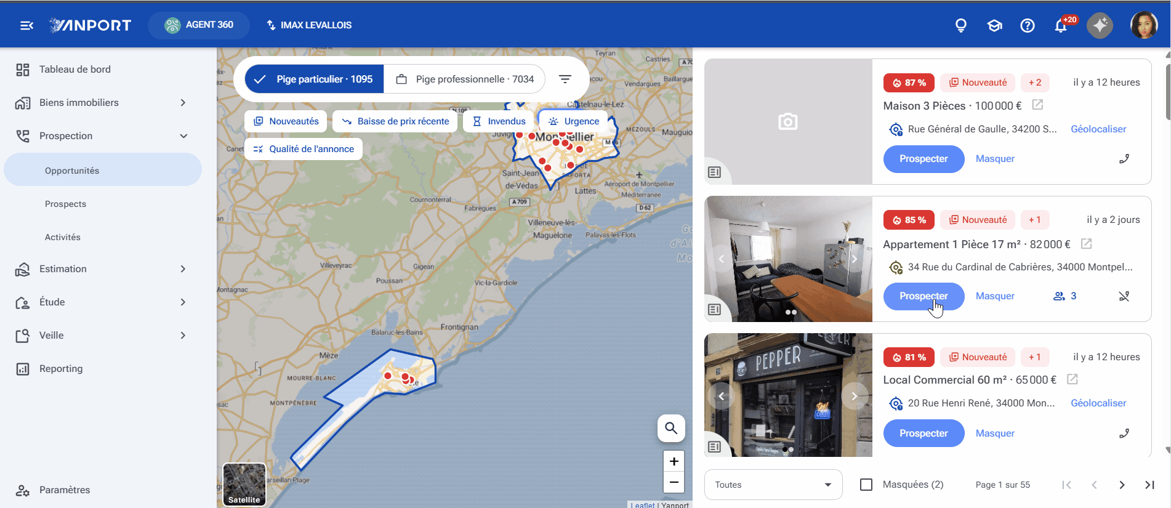The height and width of the screenshot is (508, 1171).
Task: Open details icon on Local Commercial image
Action: 714,446
